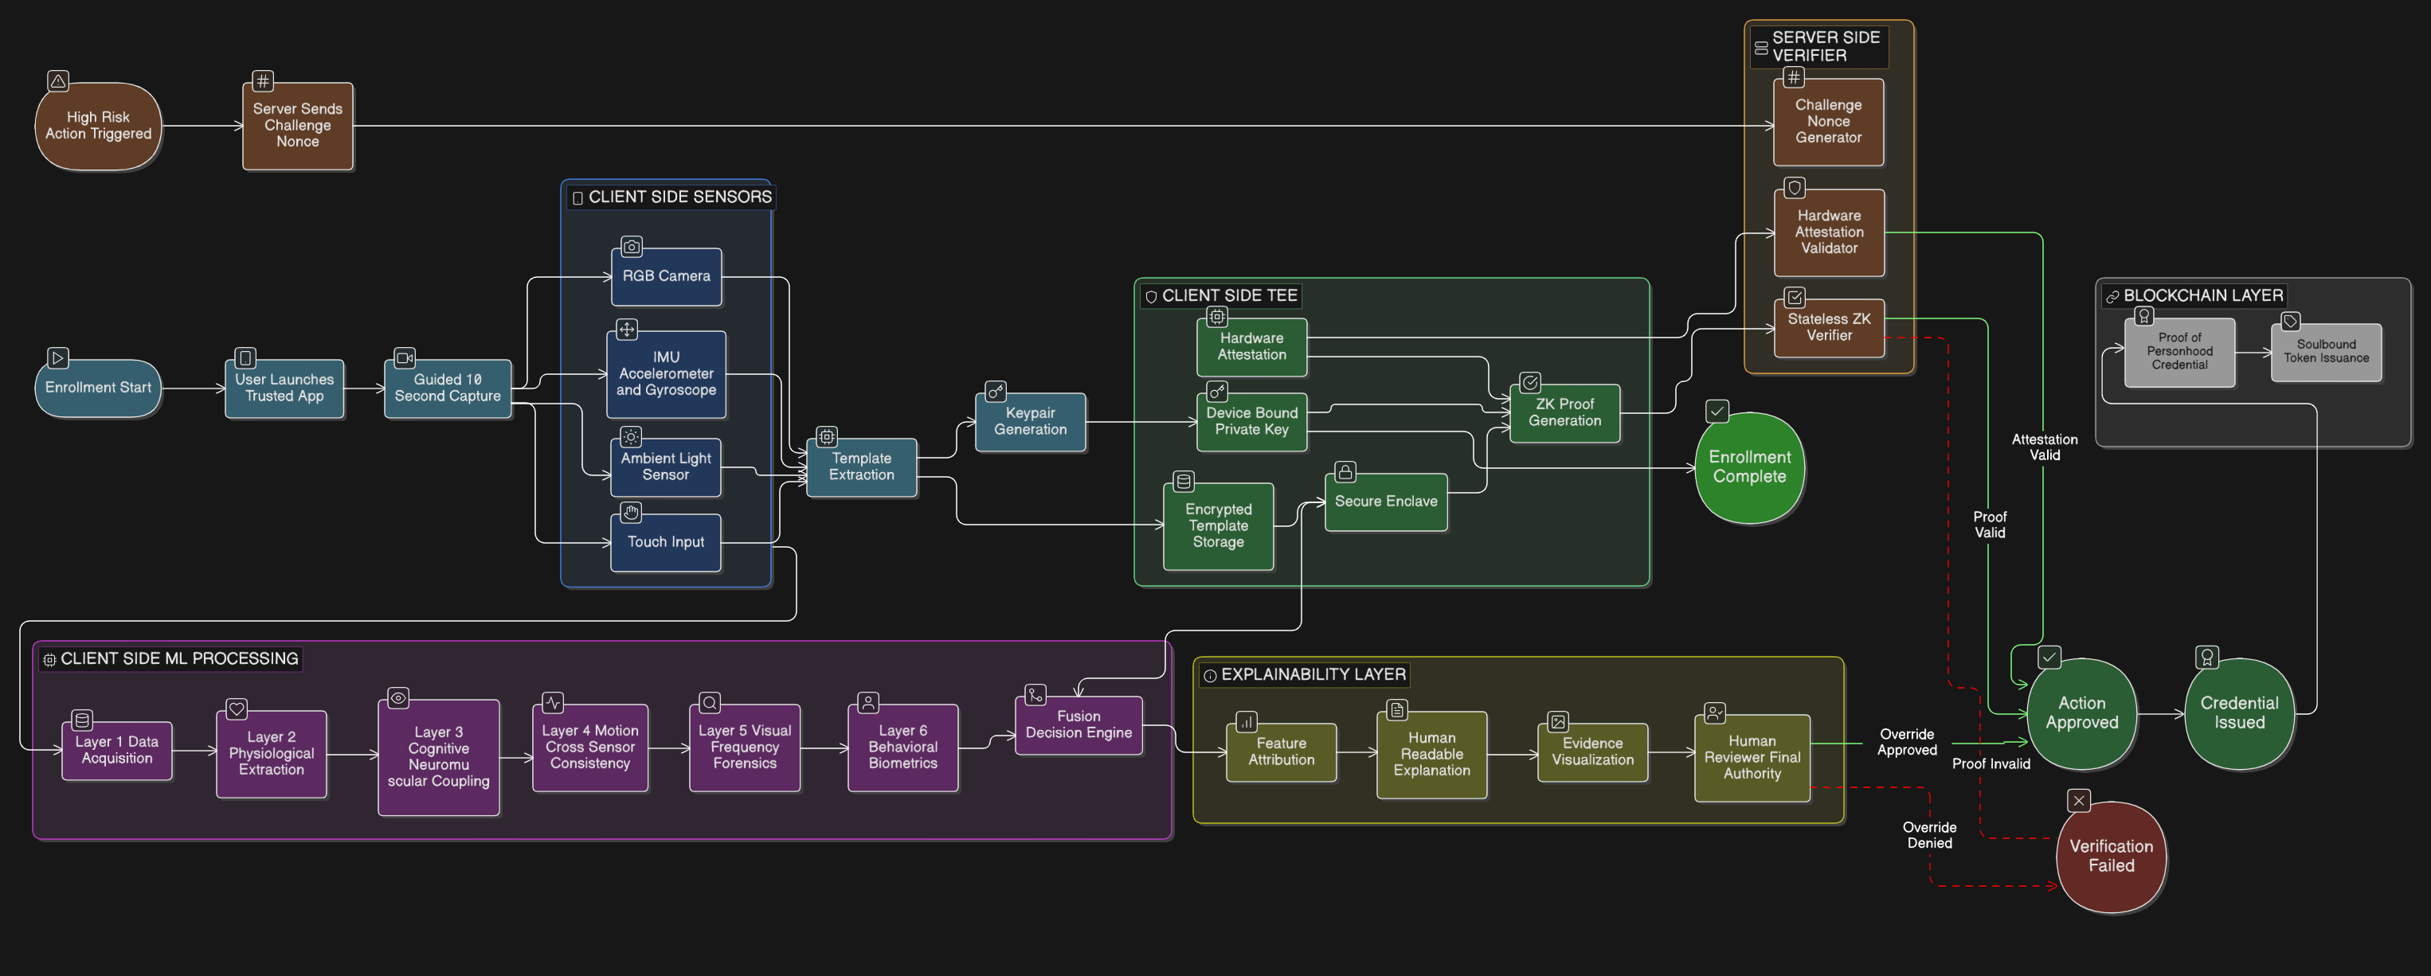
Task: Click the Override Denied edge label
Action: 1929,836
